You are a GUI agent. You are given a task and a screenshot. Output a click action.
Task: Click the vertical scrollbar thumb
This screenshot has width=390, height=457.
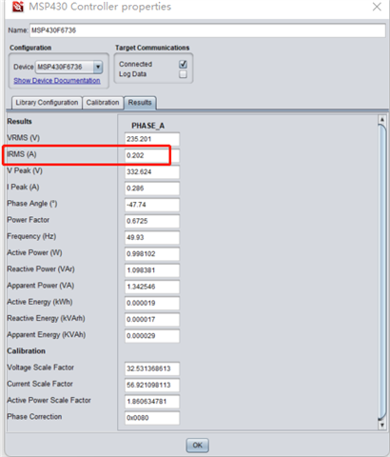382,272
